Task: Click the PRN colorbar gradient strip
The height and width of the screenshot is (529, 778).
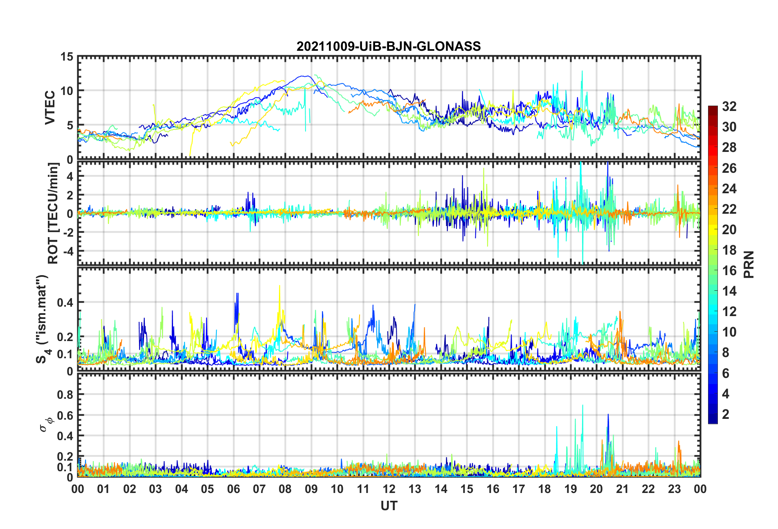Action: pos(713,265)
